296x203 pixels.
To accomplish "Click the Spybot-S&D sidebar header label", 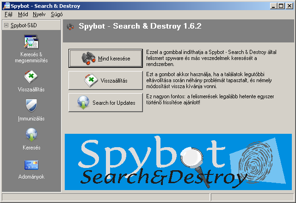I will [x=24, y=25].
